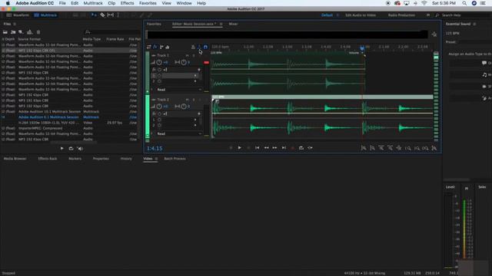Image resolution: width=492 pixels, height=276 pixels.
Task: Solo Track 2 with S button
Action: coord(194,100)
